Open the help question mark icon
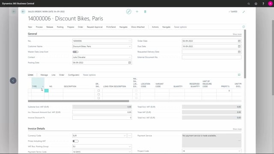 tap(263, 4)
